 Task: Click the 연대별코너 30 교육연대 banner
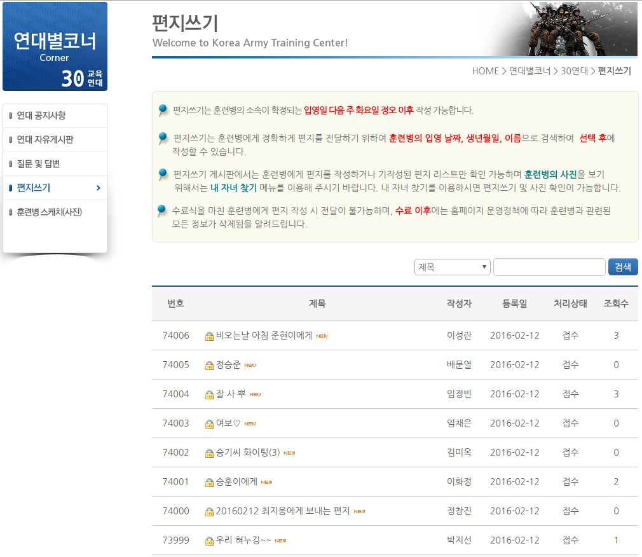[x=55, y=46]
